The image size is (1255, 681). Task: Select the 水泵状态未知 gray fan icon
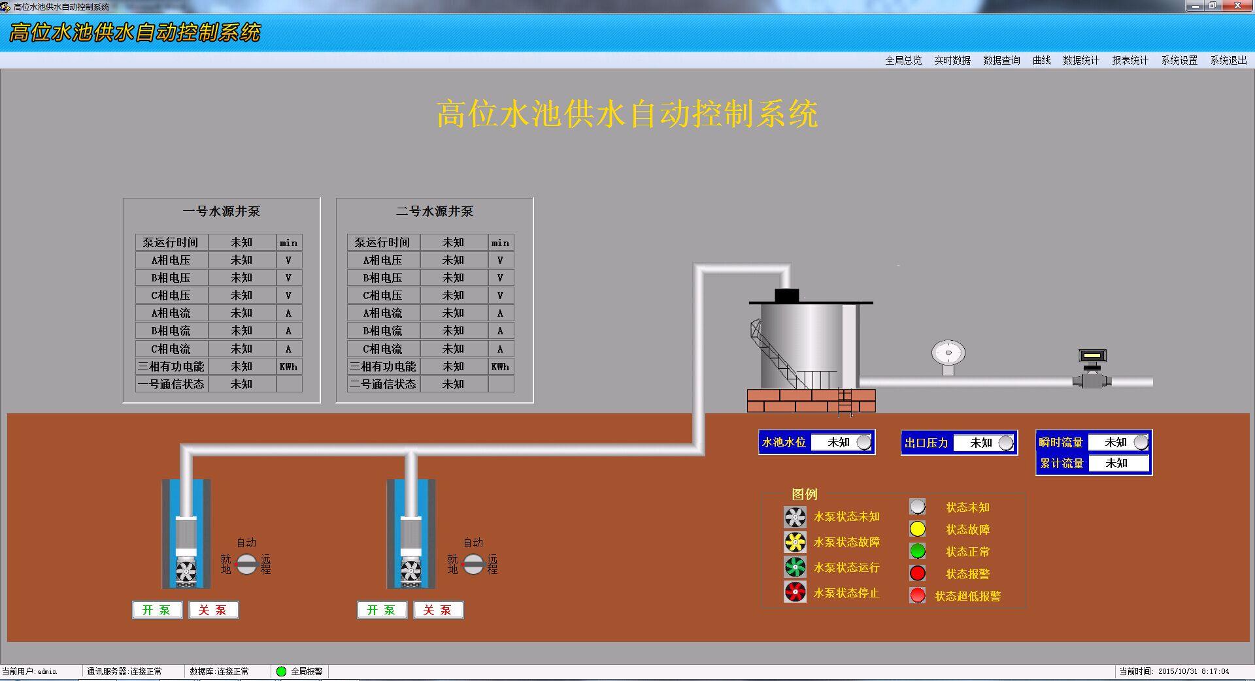(794, 517)
